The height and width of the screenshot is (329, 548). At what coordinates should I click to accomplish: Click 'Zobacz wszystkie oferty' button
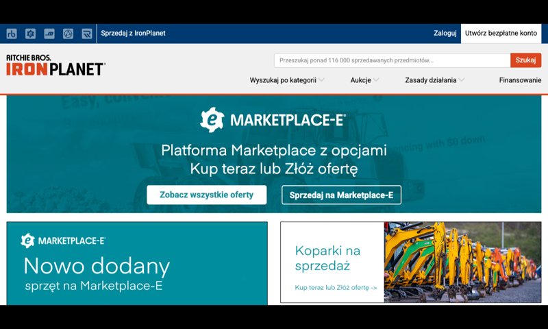click(207, 195)
